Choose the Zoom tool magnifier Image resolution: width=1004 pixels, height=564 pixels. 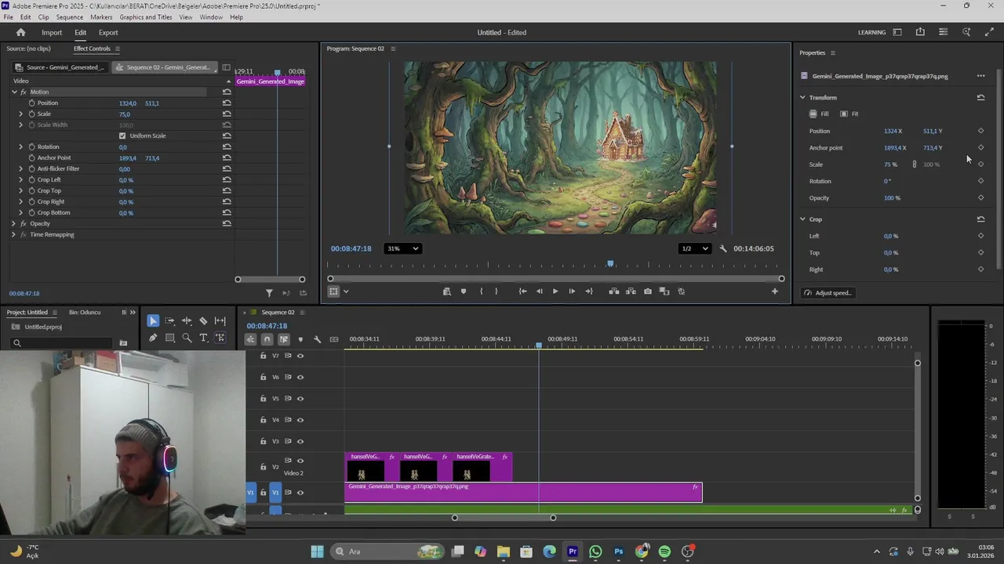click(x=187, y=338)
